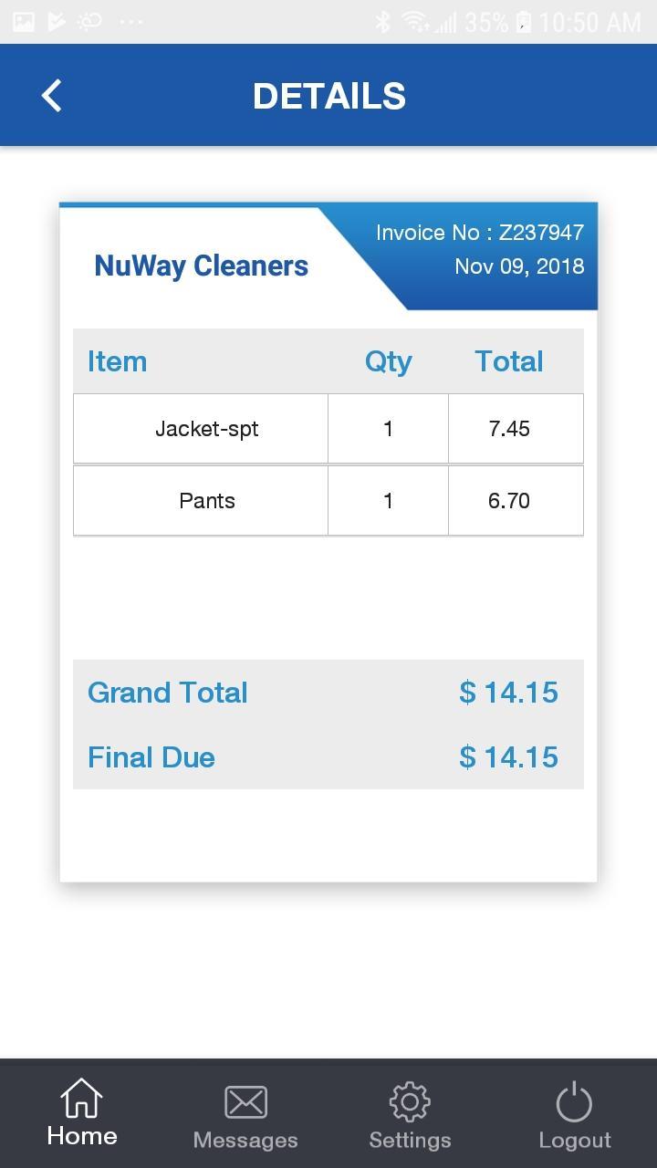
Task: Tap the 7.45 total for Jacket-spt
Action: coord(509,429)
